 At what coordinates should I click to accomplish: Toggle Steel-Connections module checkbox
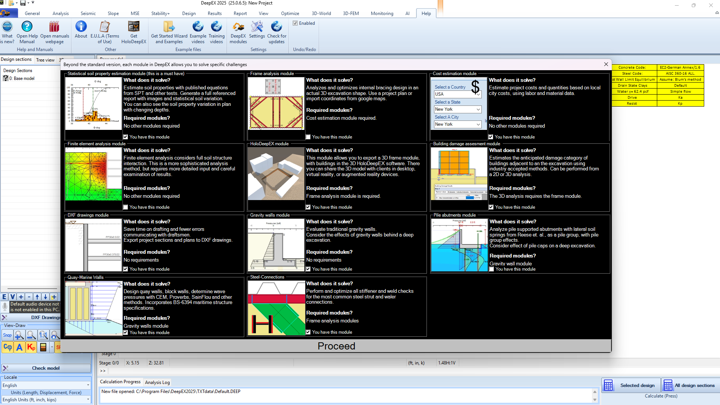[308, 332]
